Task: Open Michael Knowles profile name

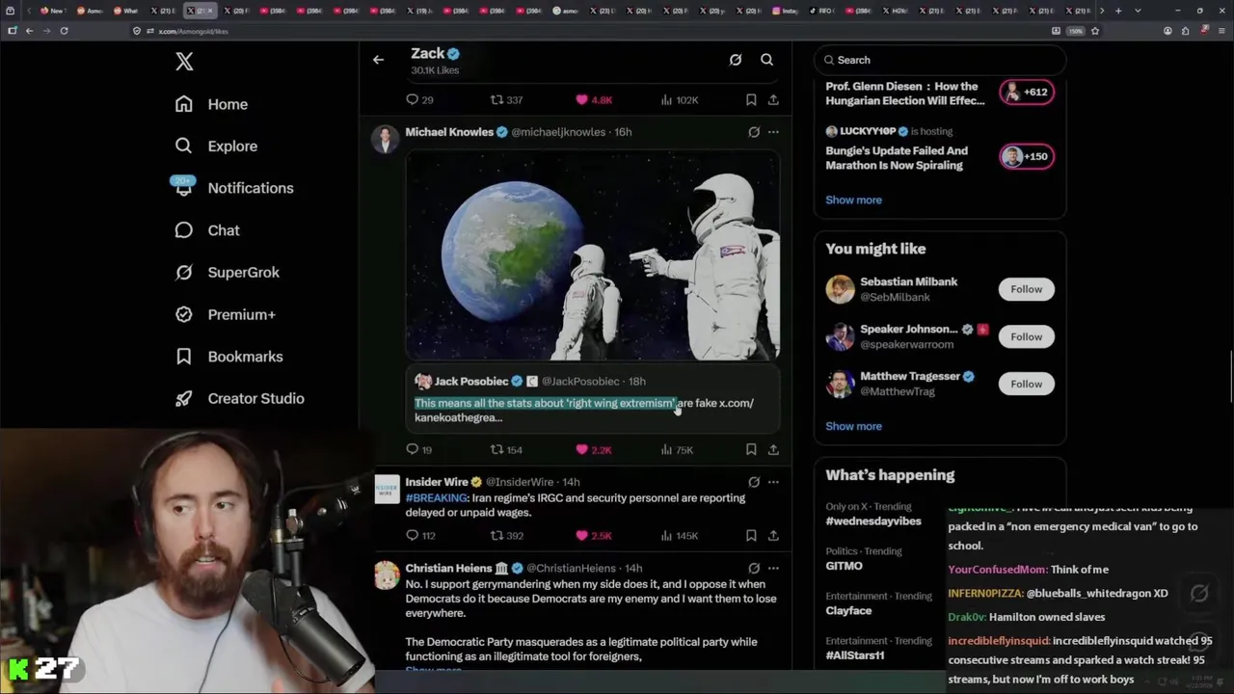Action: coord(449,132)
